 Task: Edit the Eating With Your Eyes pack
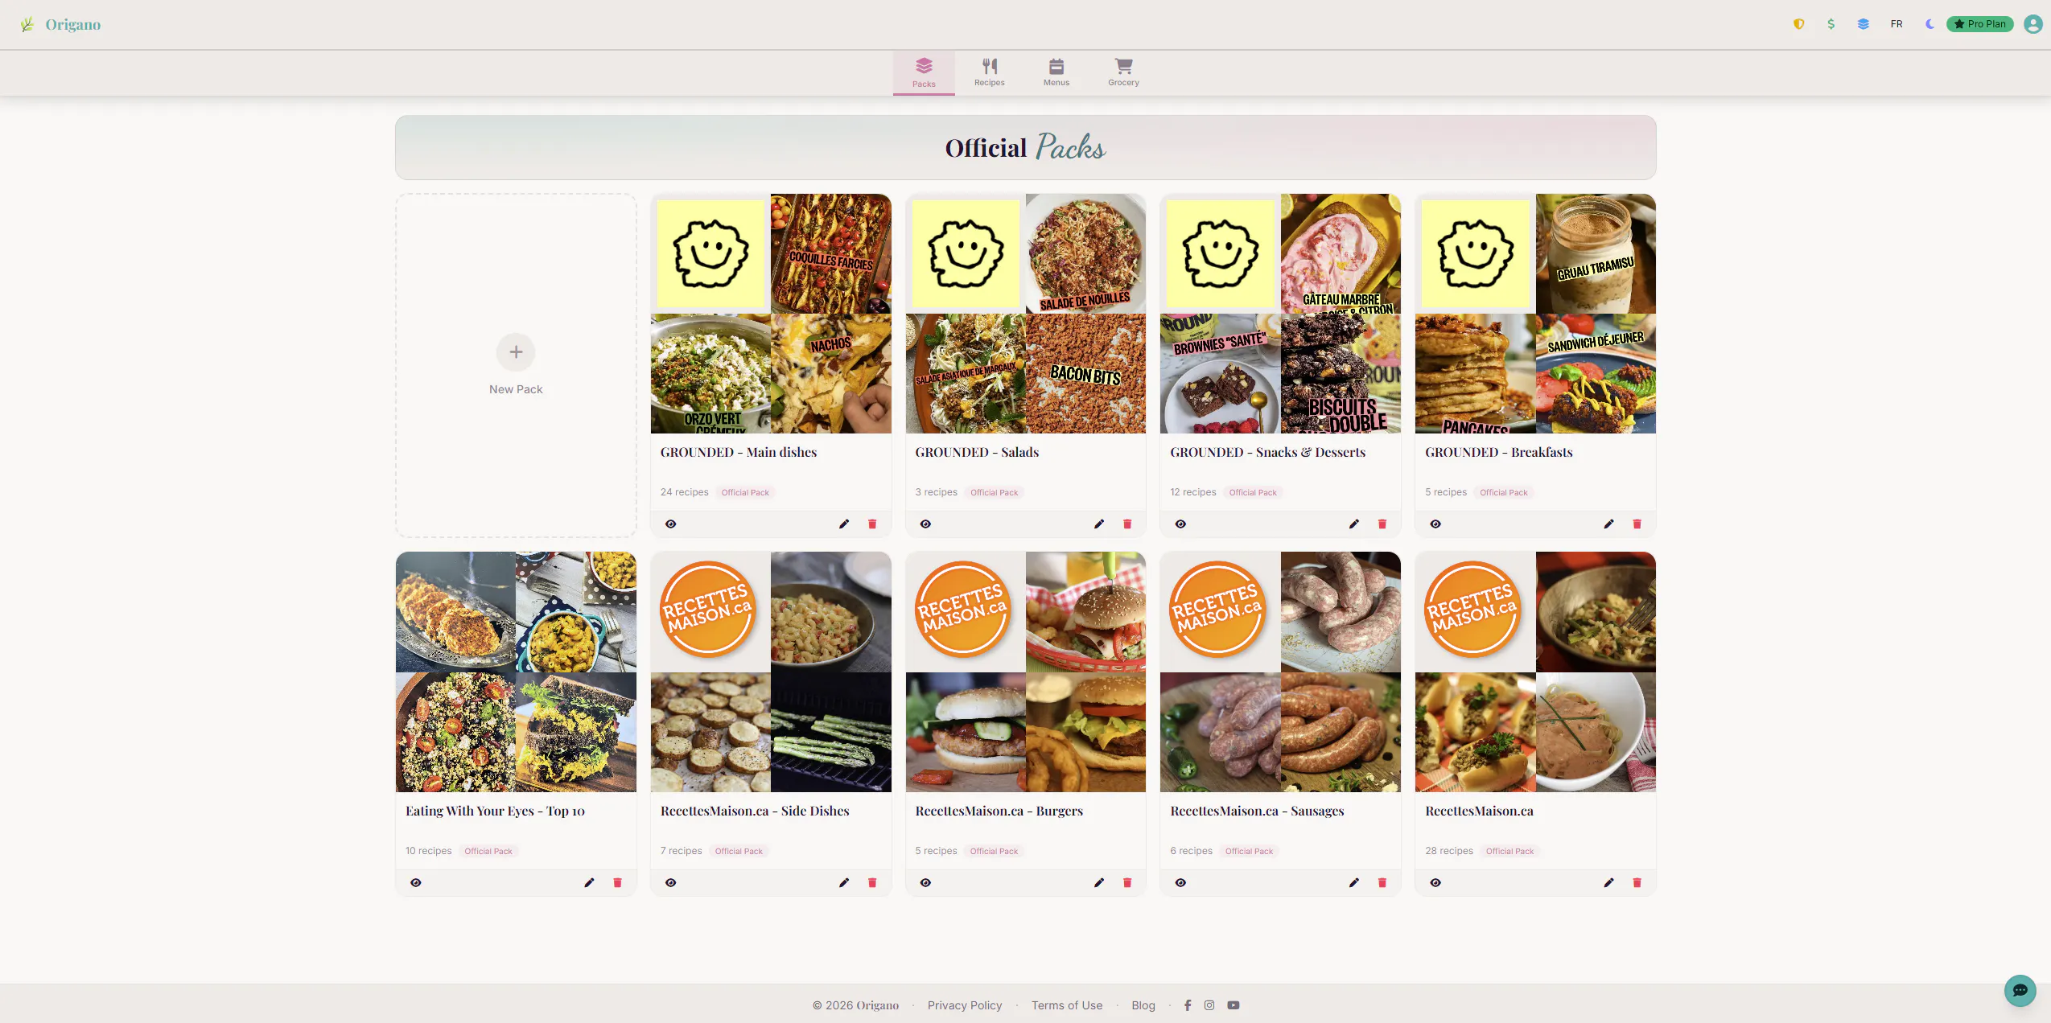pyautogui.click(x=589, y=883)
